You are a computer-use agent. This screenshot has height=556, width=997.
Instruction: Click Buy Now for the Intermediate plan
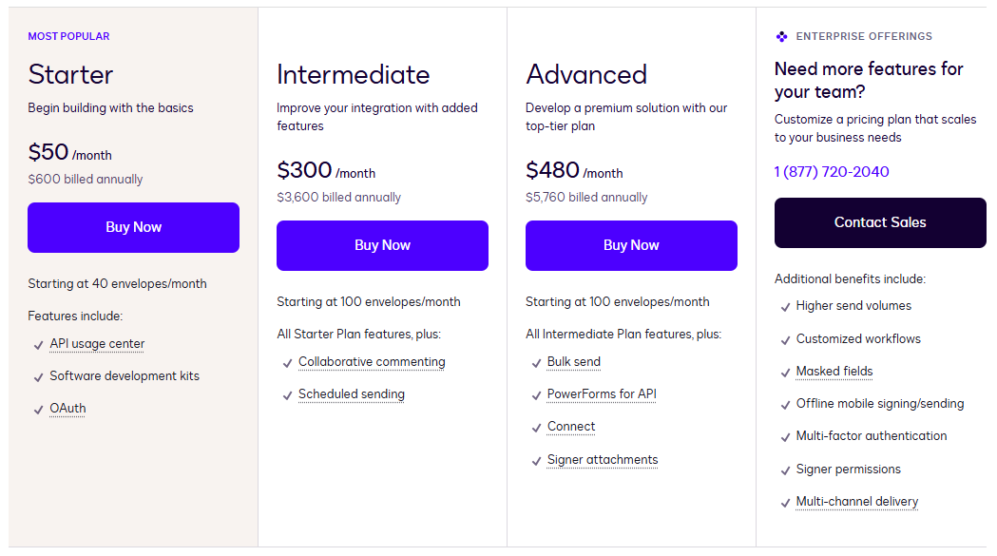point(382,245)
